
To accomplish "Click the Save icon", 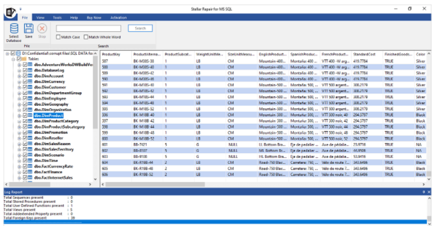I will pyautogui.click(x=29, y=28).
